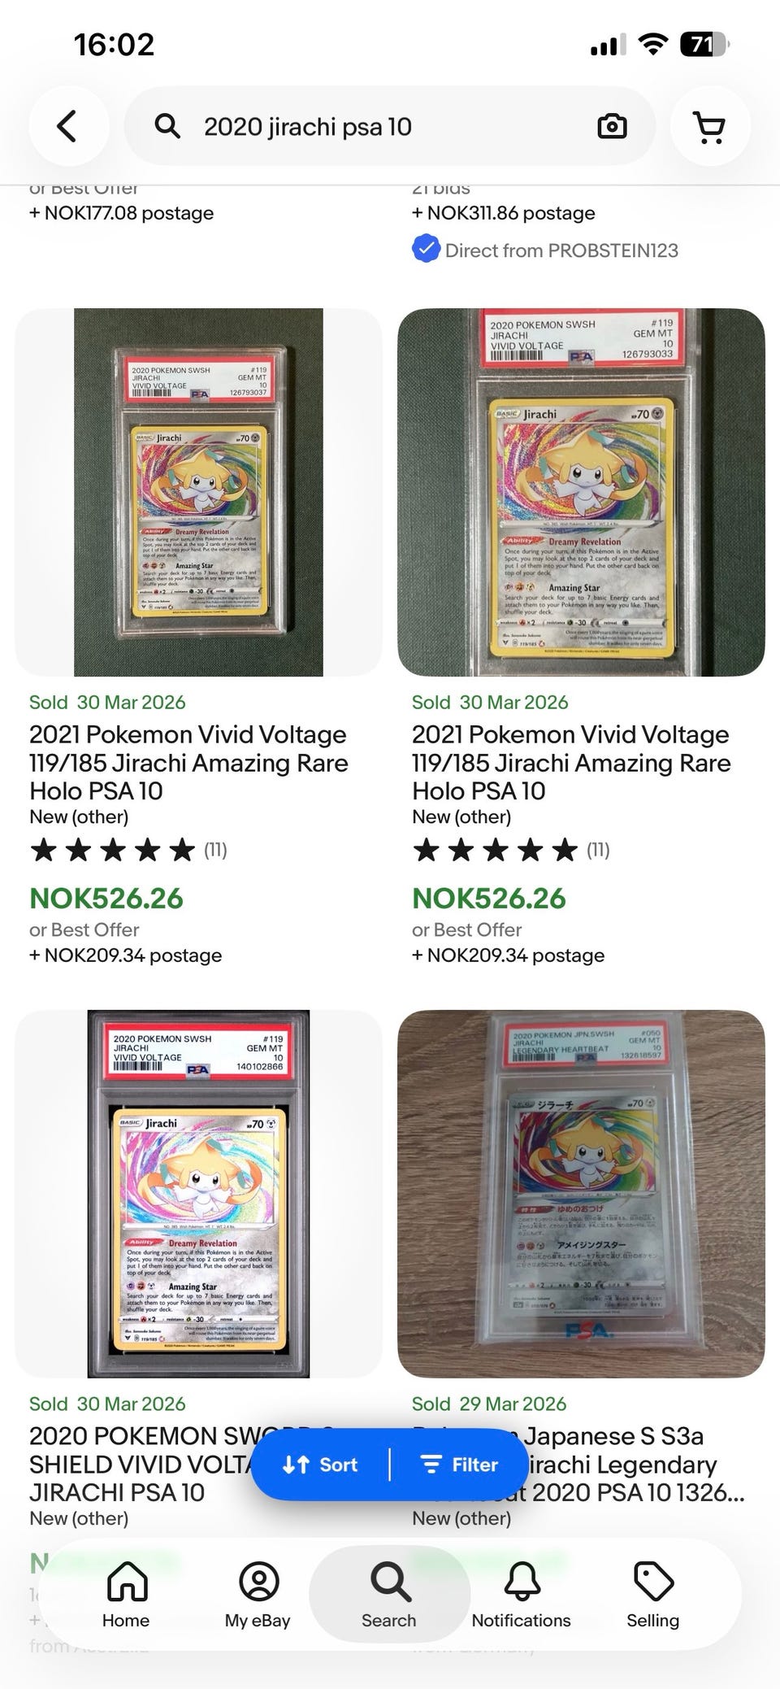Tap the blue verified badge near PROBSTEIN123
780x1689 pixels.
tap(426, 249)
